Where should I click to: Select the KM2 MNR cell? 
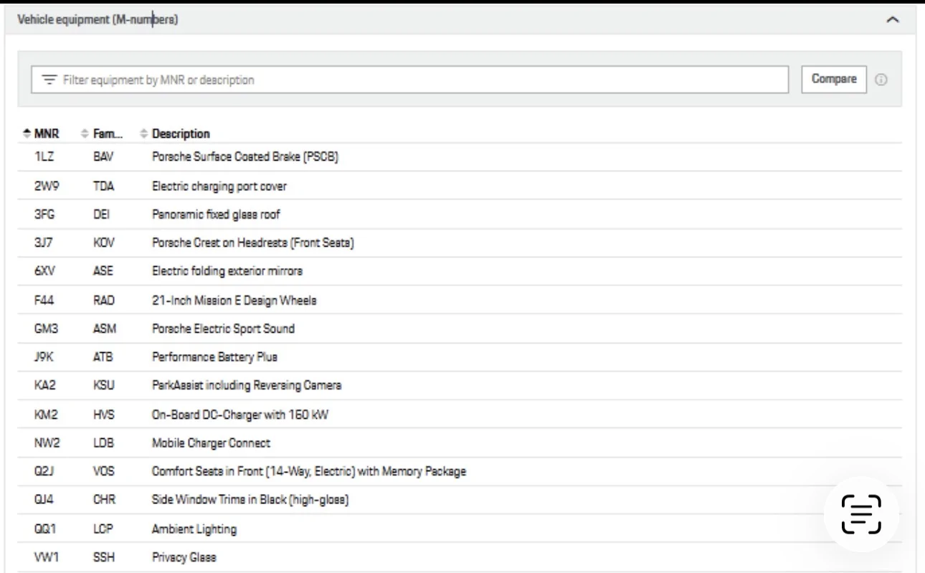point(46,415)
